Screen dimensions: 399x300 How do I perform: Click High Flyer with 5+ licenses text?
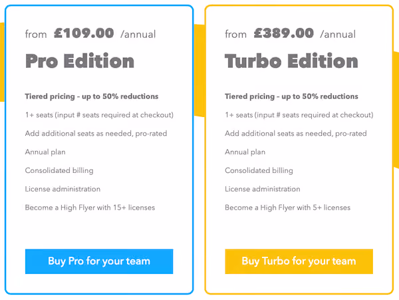287,208
